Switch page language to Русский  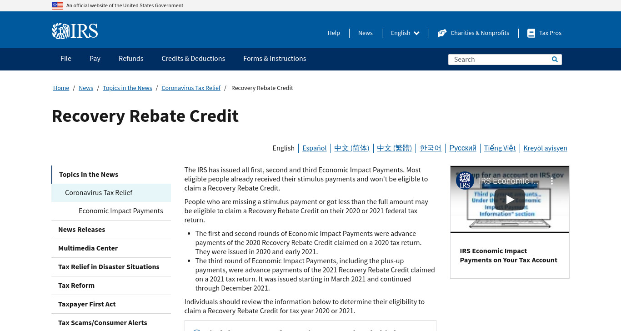[x=463, y=148]
